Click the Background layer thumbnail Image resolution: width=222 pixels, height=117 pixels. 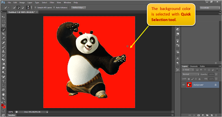point(189,85)
